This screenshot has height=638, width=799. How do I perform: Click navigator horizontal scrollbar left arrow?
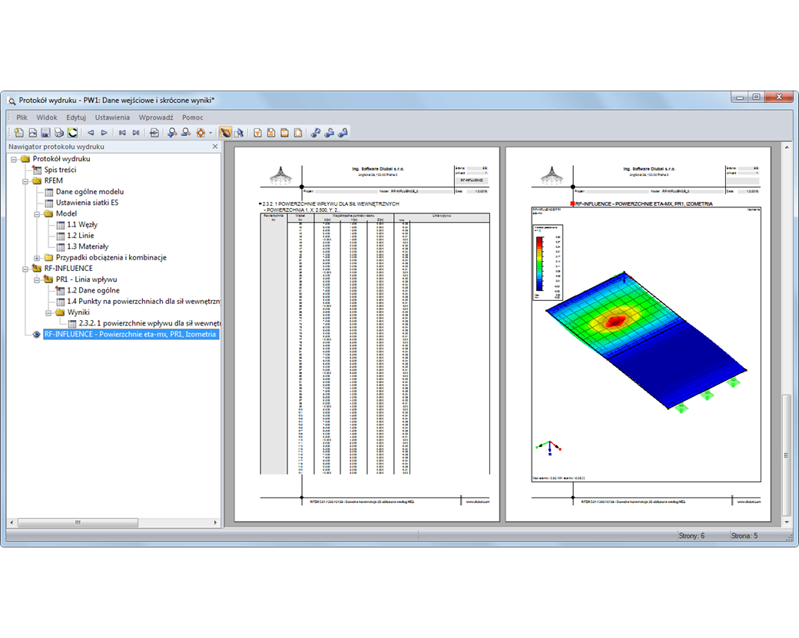pyautogui.click(x=12, y=523)
